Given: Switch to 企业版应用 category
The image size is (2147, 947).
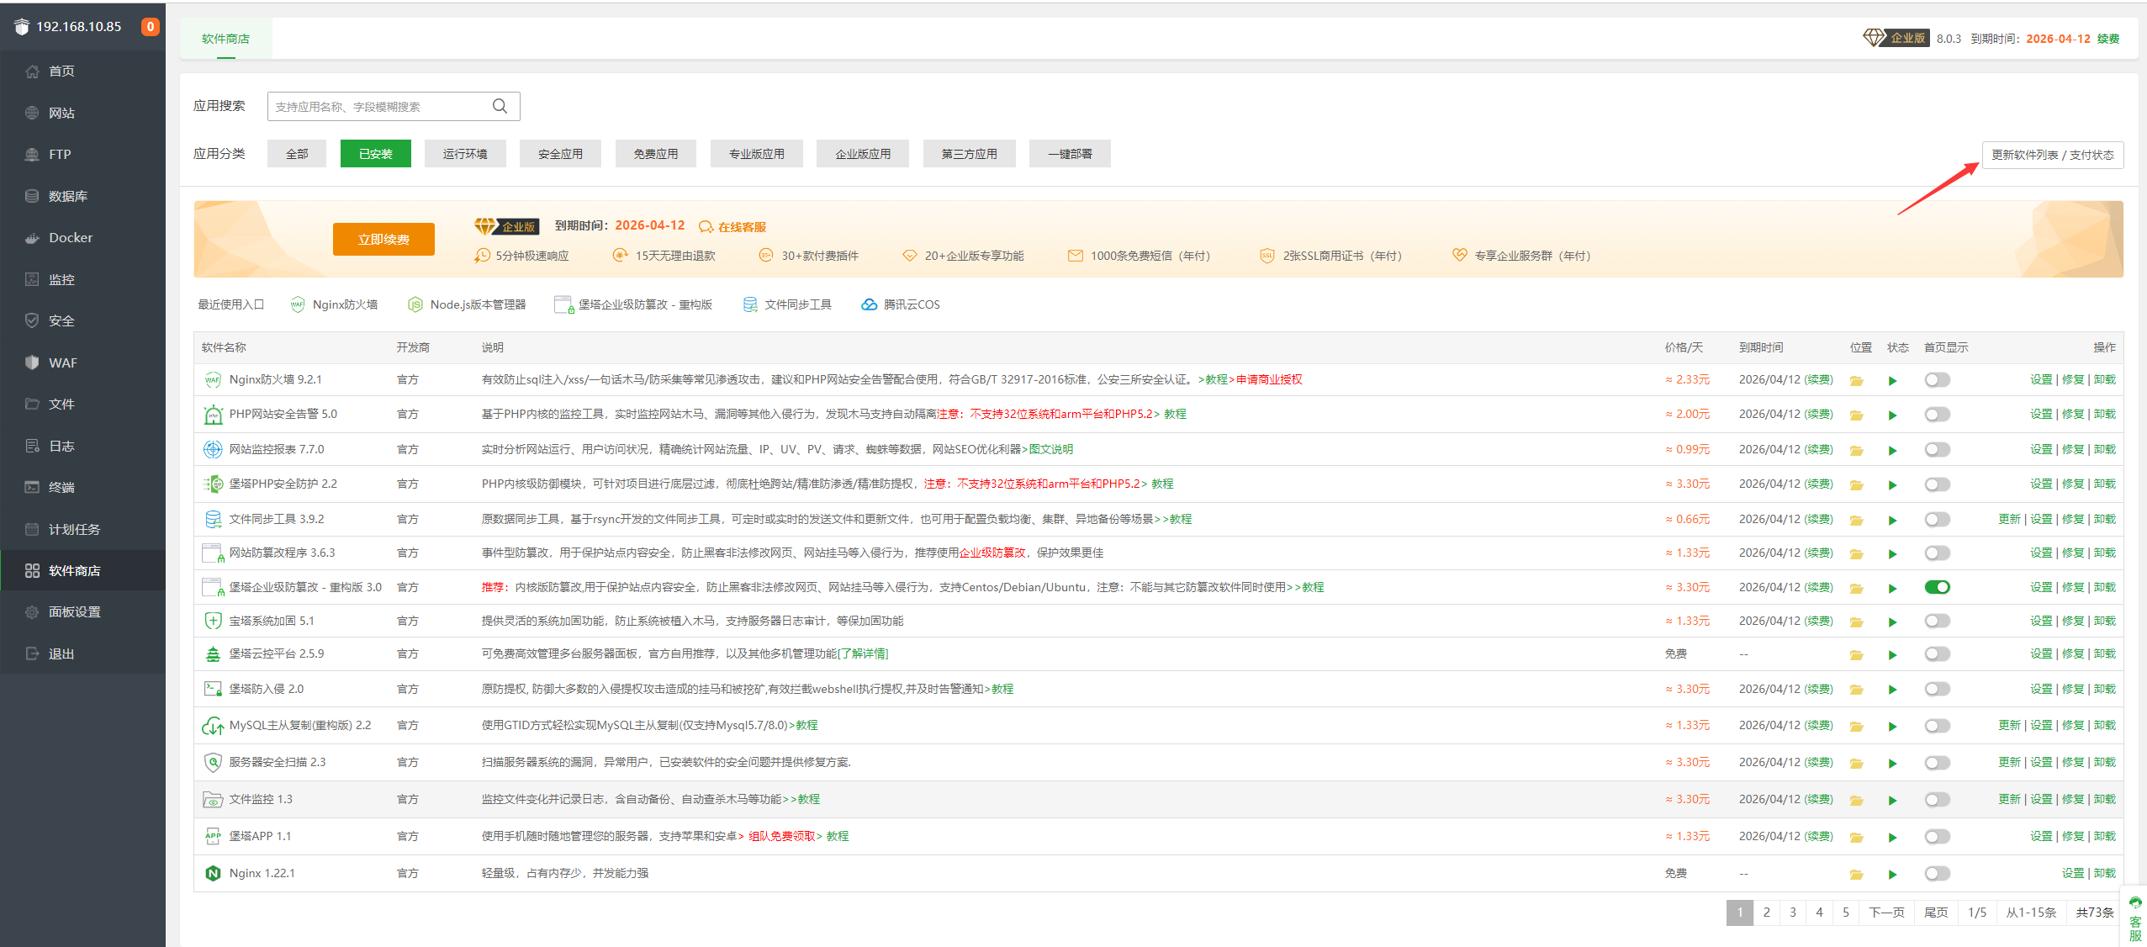Looking at the screenshot, I should point(862,154).
